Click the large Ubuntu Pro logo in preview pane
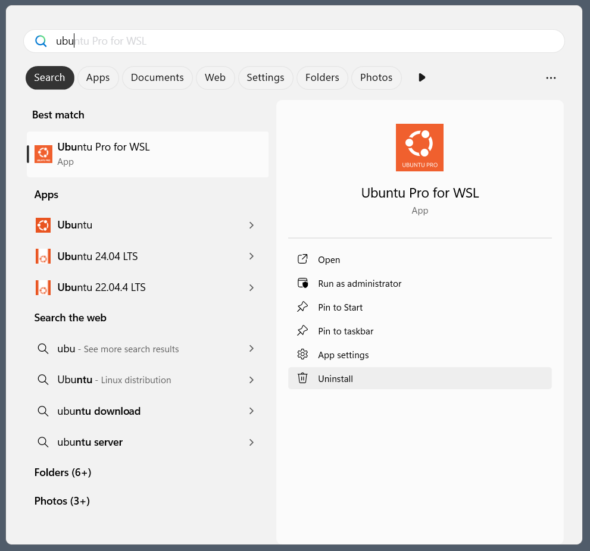This screenshot has height=551, width=590. coord(420,148)
